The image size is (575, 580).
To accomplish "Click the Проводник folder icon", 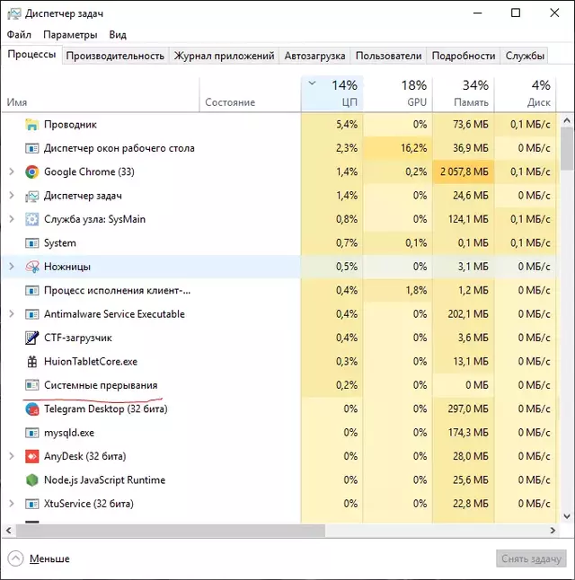I will tap(32, 125).
